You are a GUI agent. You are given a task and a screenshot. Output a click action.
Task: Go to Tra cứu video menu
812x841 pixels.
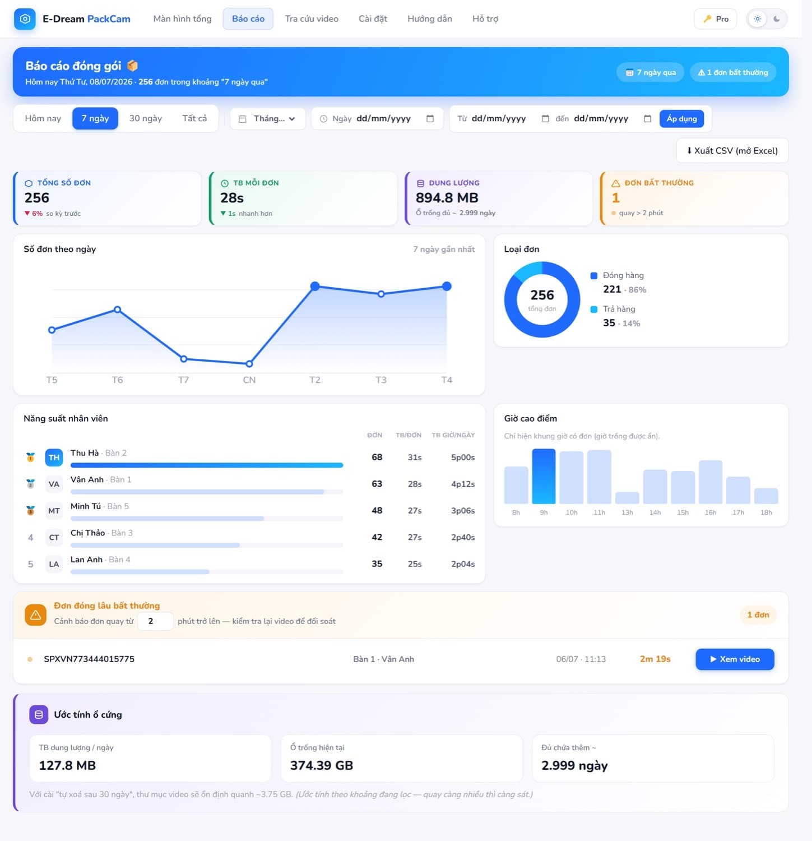pyautogui.click(x=312, y=19)
